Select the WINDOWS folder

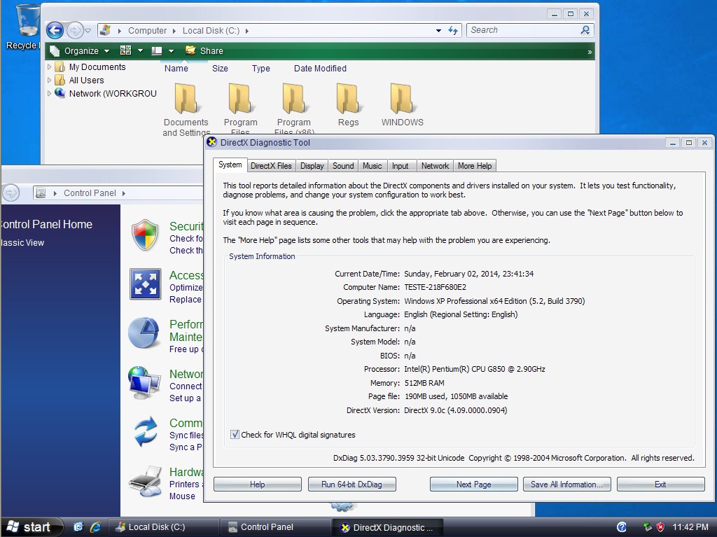(403, 105)
